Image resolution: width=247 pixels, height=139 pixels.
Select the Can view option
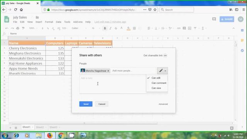coord(157,88)
